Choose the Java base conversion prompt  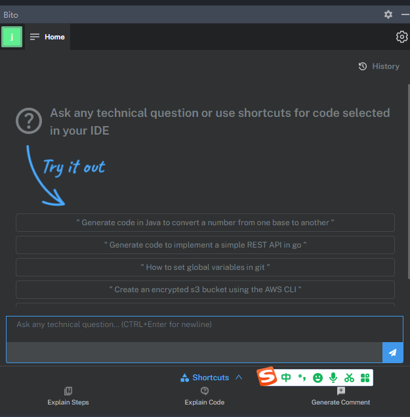point(205,223)
